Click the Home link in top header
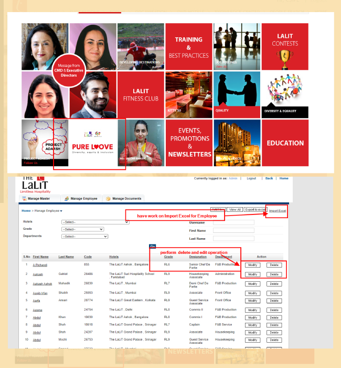Image resolution: width=341 pixels, height=368 pixels. click(x=284, y=178)
